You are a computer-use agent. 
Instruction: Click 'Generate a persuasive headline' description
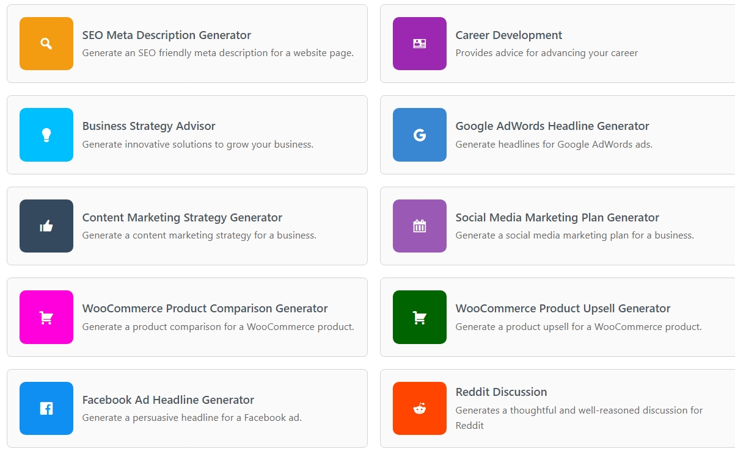tap(192, 418)
